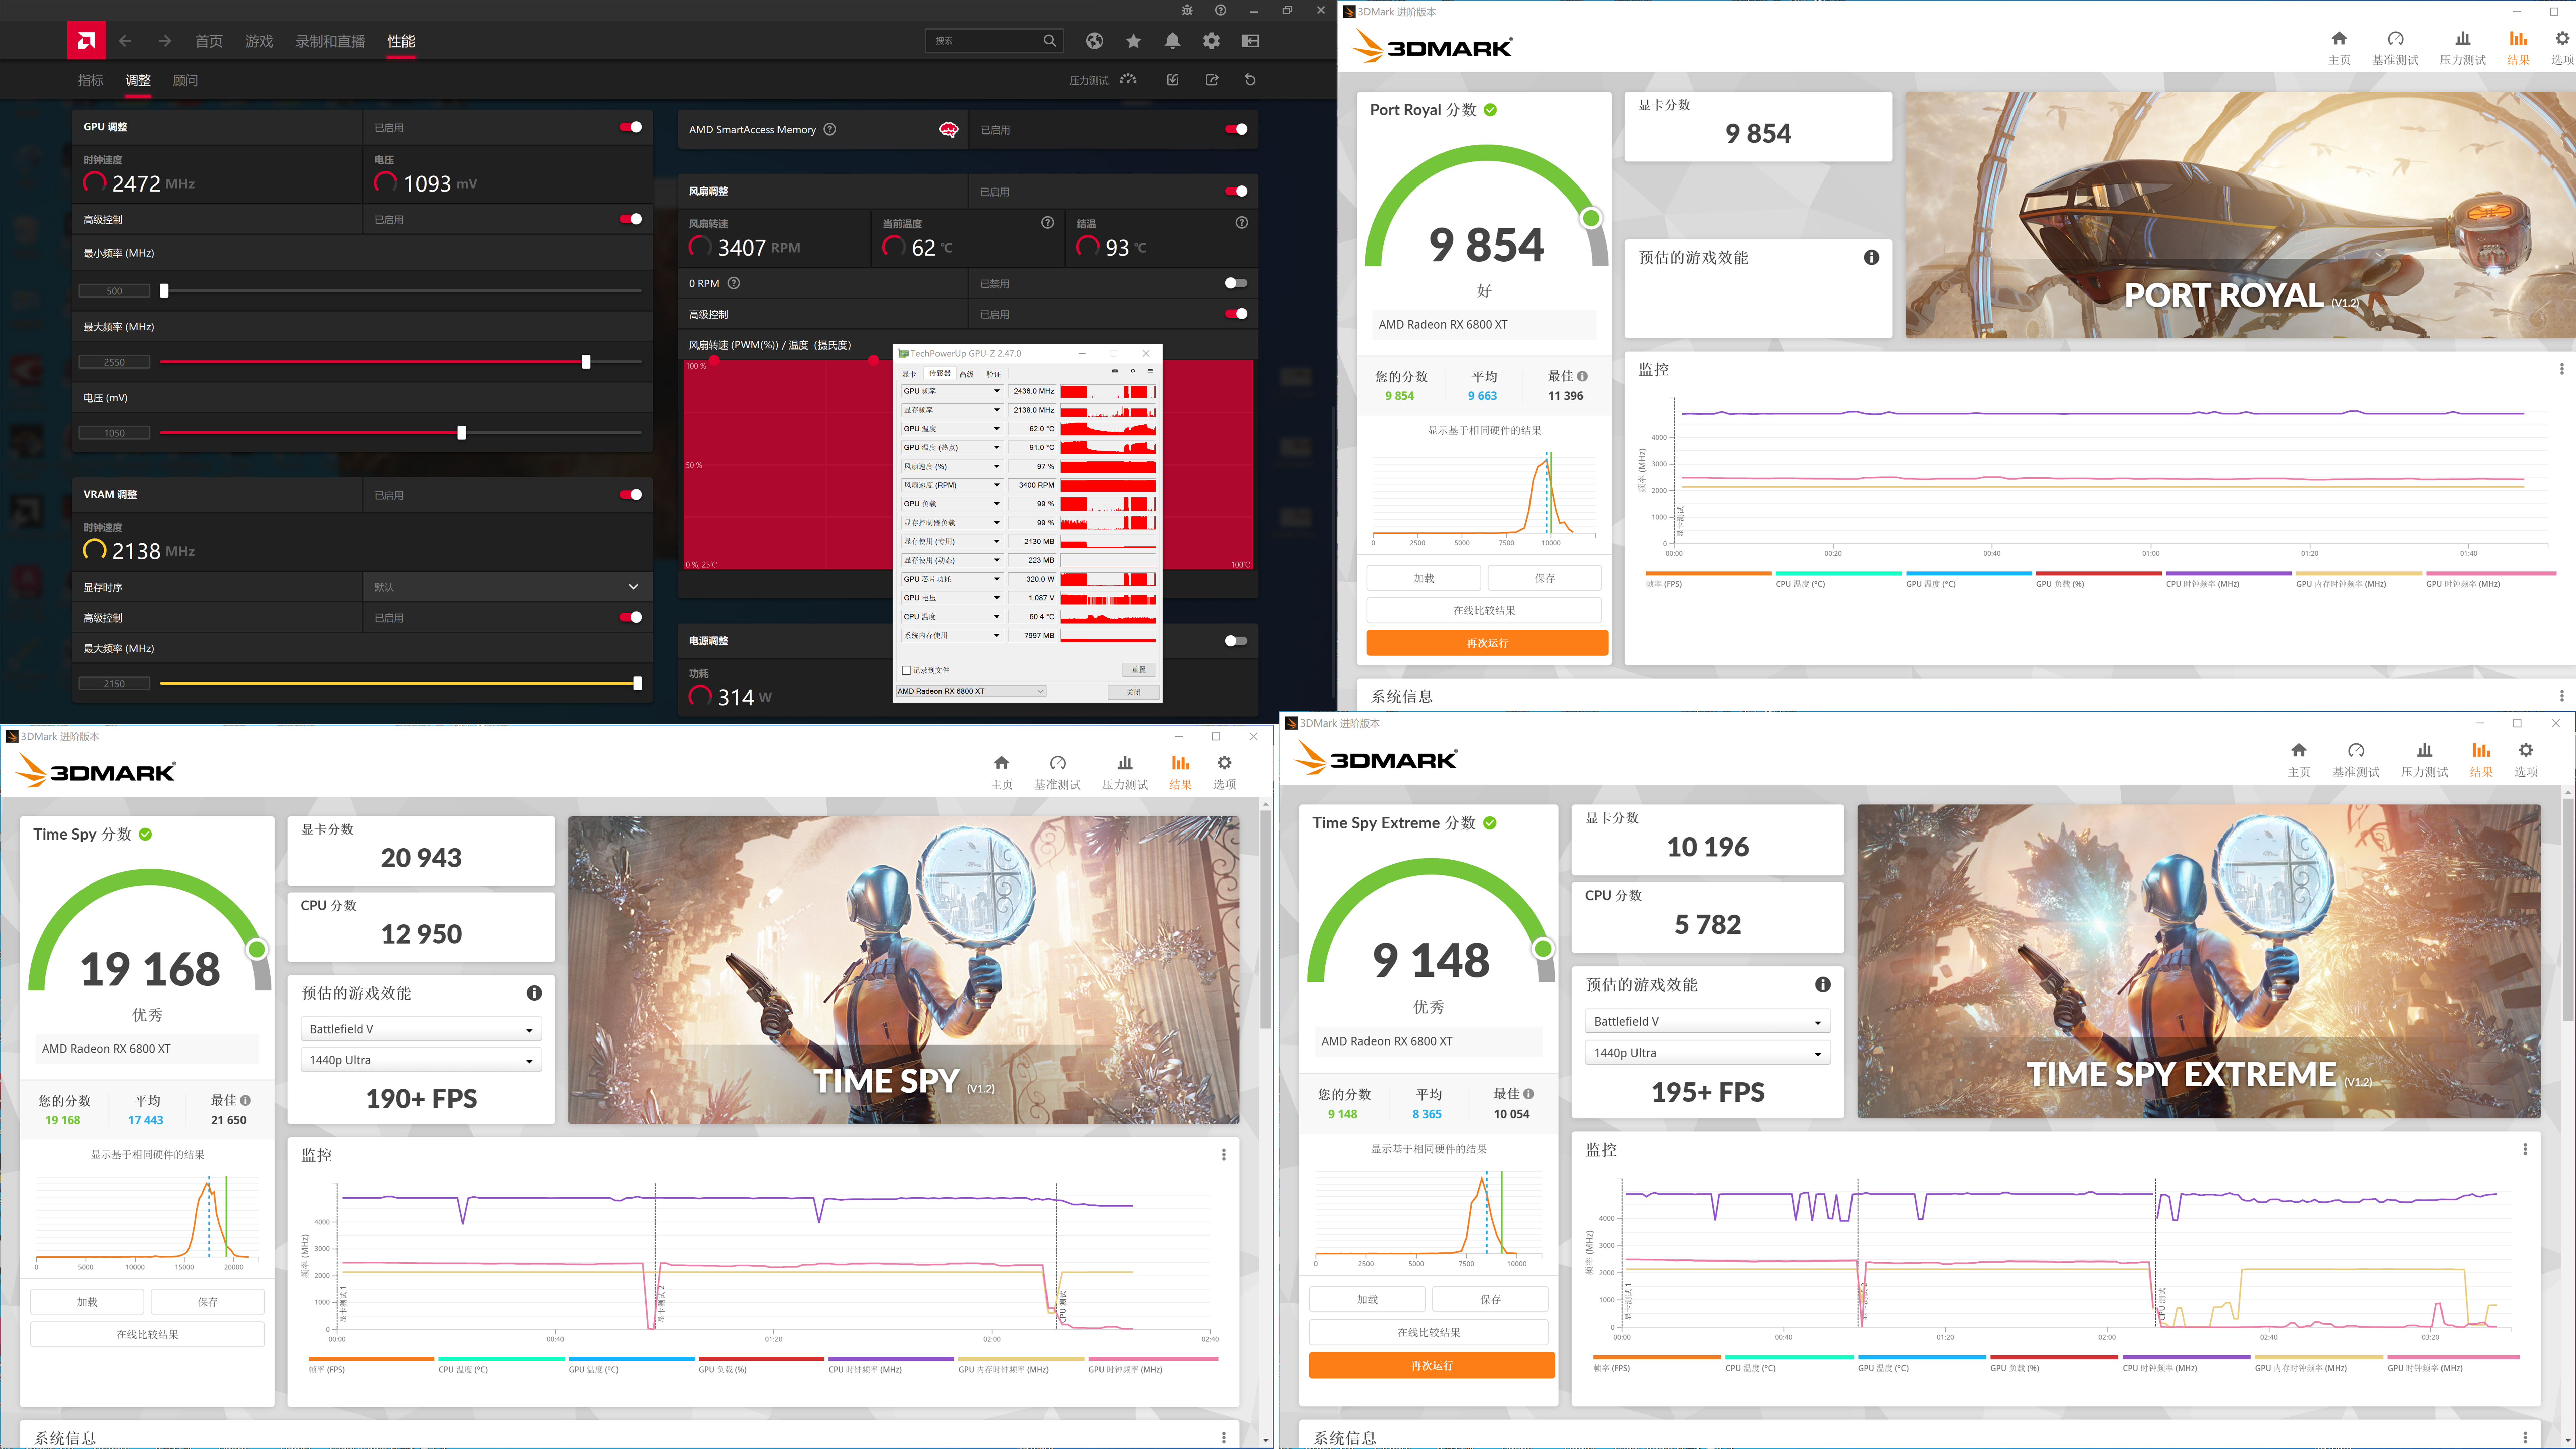The width and height of the screenshot is (2576, 1449).
Task: Open the 顾问 sub-tab
Action: click(185, 80)
